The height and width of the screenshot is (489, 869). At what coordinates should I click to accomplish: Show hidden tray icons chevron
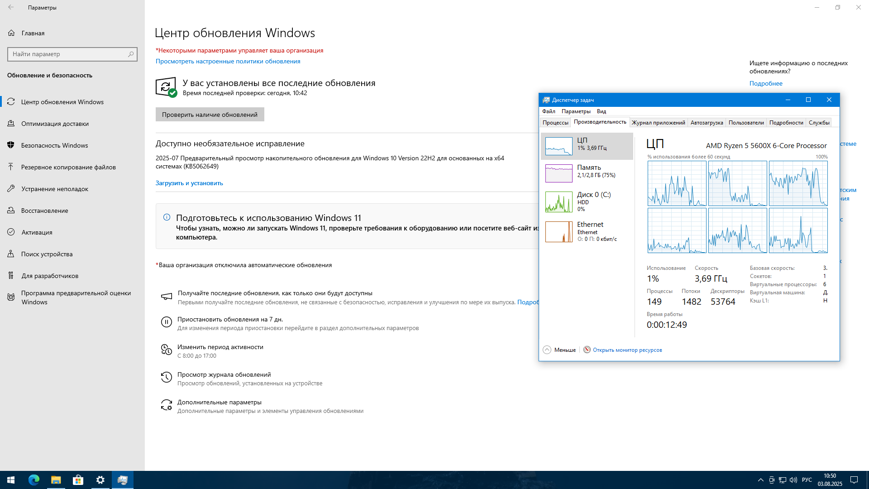(x=760, y=480)
